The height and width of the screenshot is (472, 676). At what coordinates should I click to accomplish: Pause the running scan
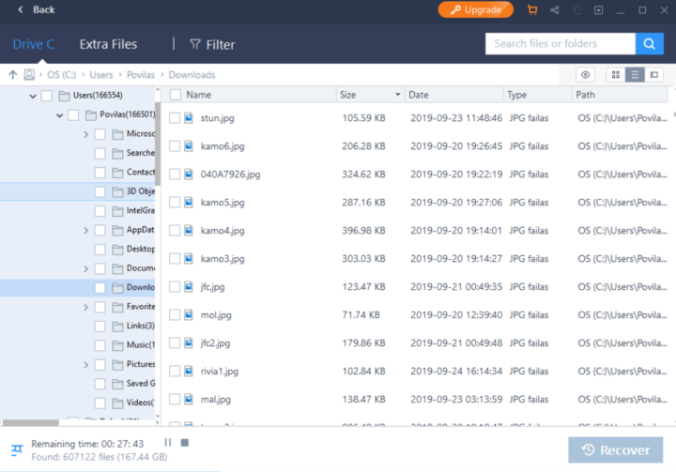(168, 443)
